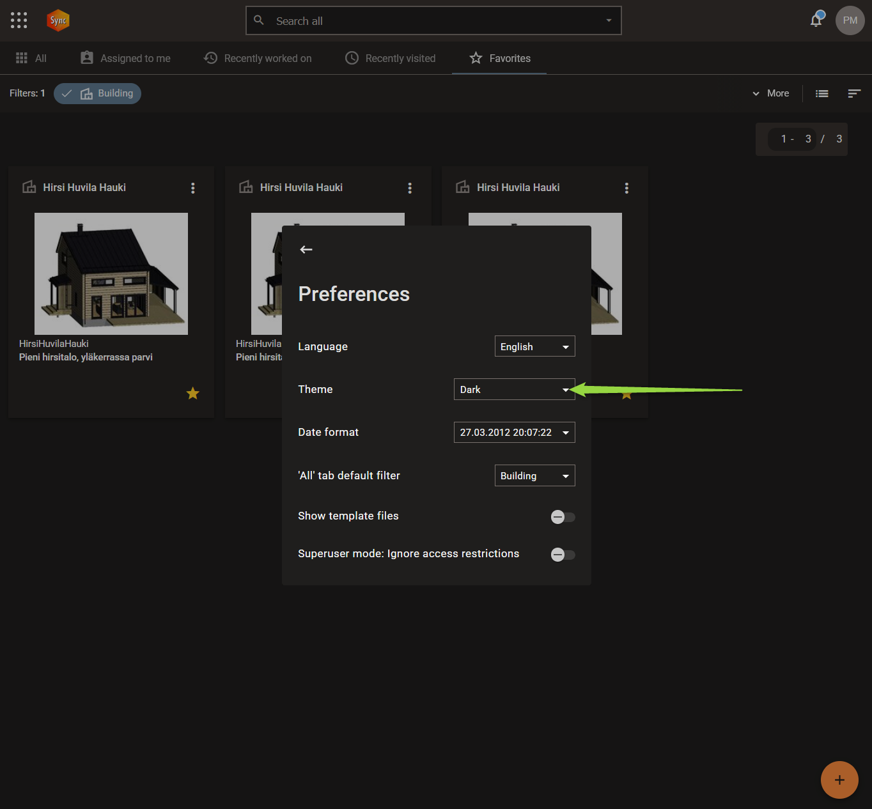
Task: Expand the Date format dropdown
Action: [515, 433]
